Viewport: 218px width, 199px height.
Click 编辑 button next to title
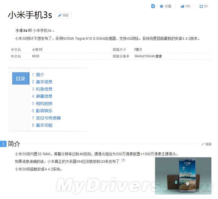coord(63,15)
